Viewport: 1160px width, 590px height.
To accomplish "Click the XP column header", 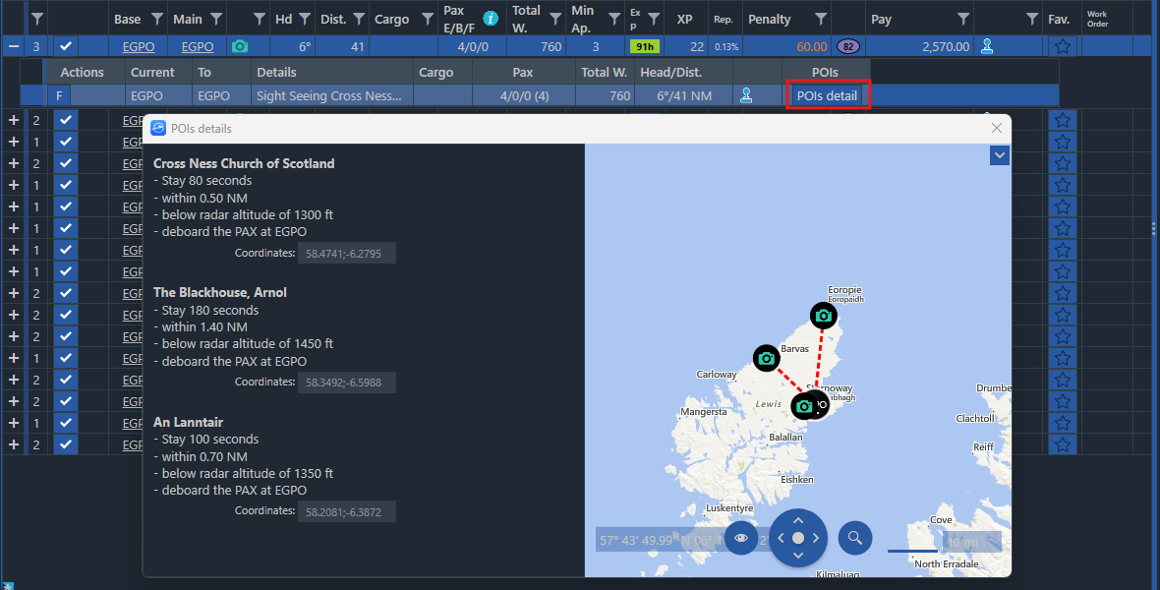I will (x=684, y=19).
